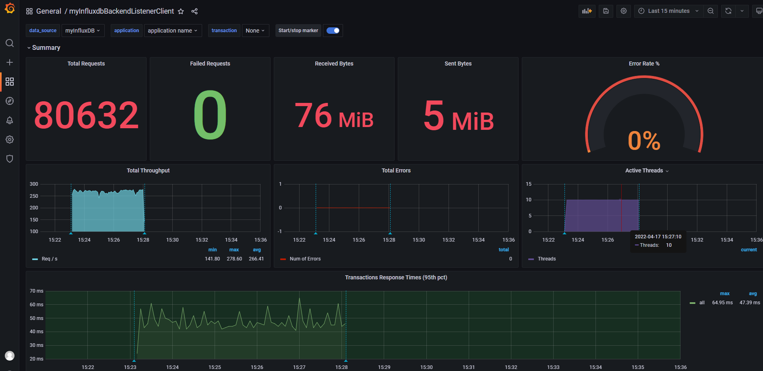Image resolution: width=763 pixels, height=371 pixels.
Task: Cycle view mode with monitor icon
Action: pos(759,11)
